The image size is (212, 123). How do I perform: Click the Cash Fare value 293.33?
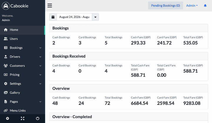click(138, 43)
